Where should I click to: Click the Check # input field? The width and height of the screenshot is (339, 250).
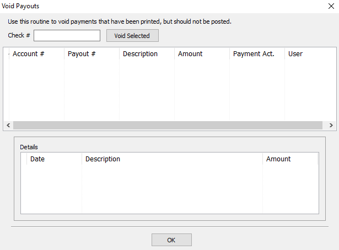pos(67,35)
